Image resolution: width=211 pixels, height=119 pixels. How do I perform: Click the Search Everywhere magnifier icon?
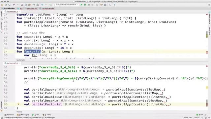tap(209, 5)
